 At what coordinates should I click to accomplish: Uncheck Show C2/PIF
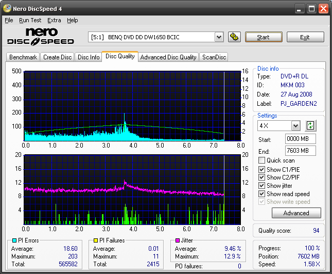261,177
